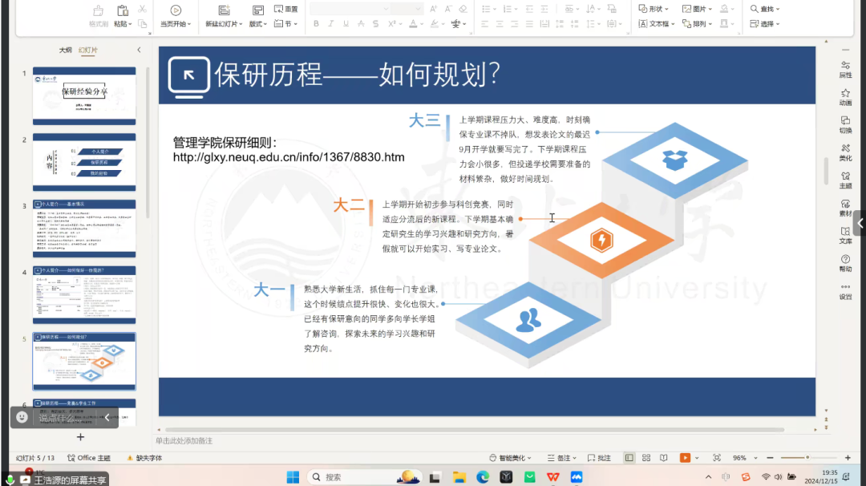Image resolution: width=866 pixels, height=486 pixels.
Task: Open the Animation (动画) side panel
Action: pos(845,97)
